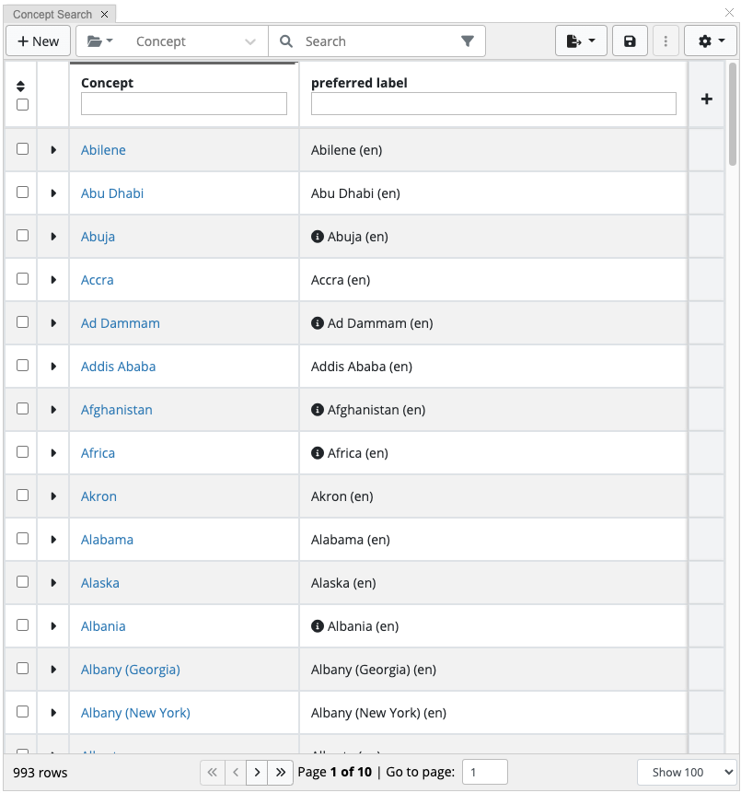Click the vertical three-dots options icon
This screenshot has width=741, height=793.
666,41
